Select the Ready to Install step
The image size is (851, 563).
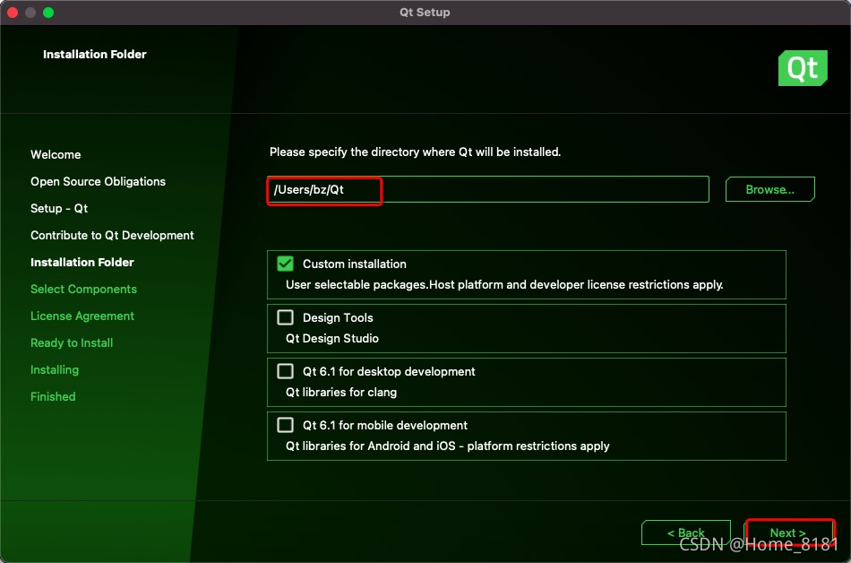pyautogui.click(x=72, y=343)
